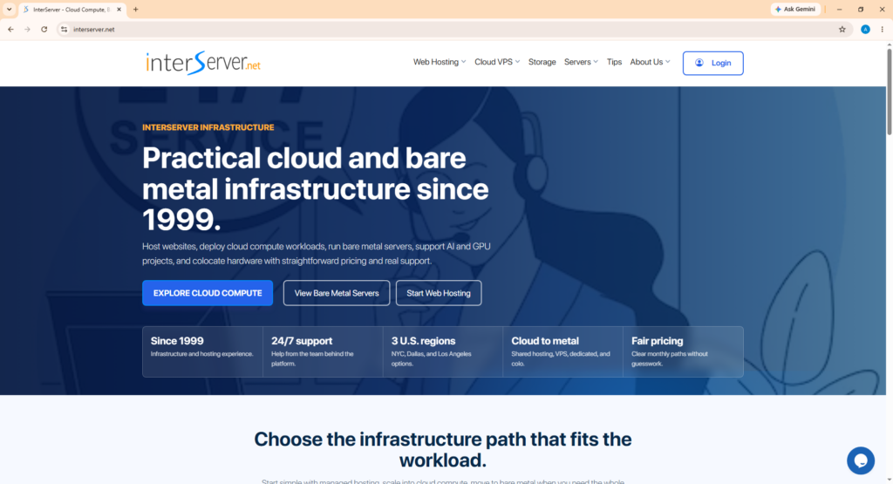This screenshot has height=484, width=893.
Task: Click the address bar showing interserver.net
Action: [x=450, y=30]
